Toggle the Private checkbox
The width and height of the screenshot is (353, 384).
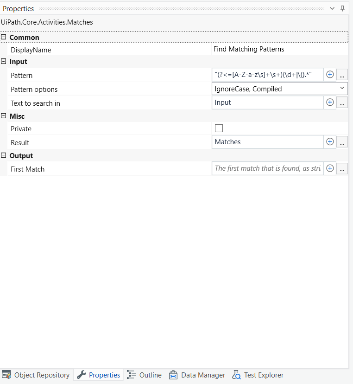click(219, 128)
